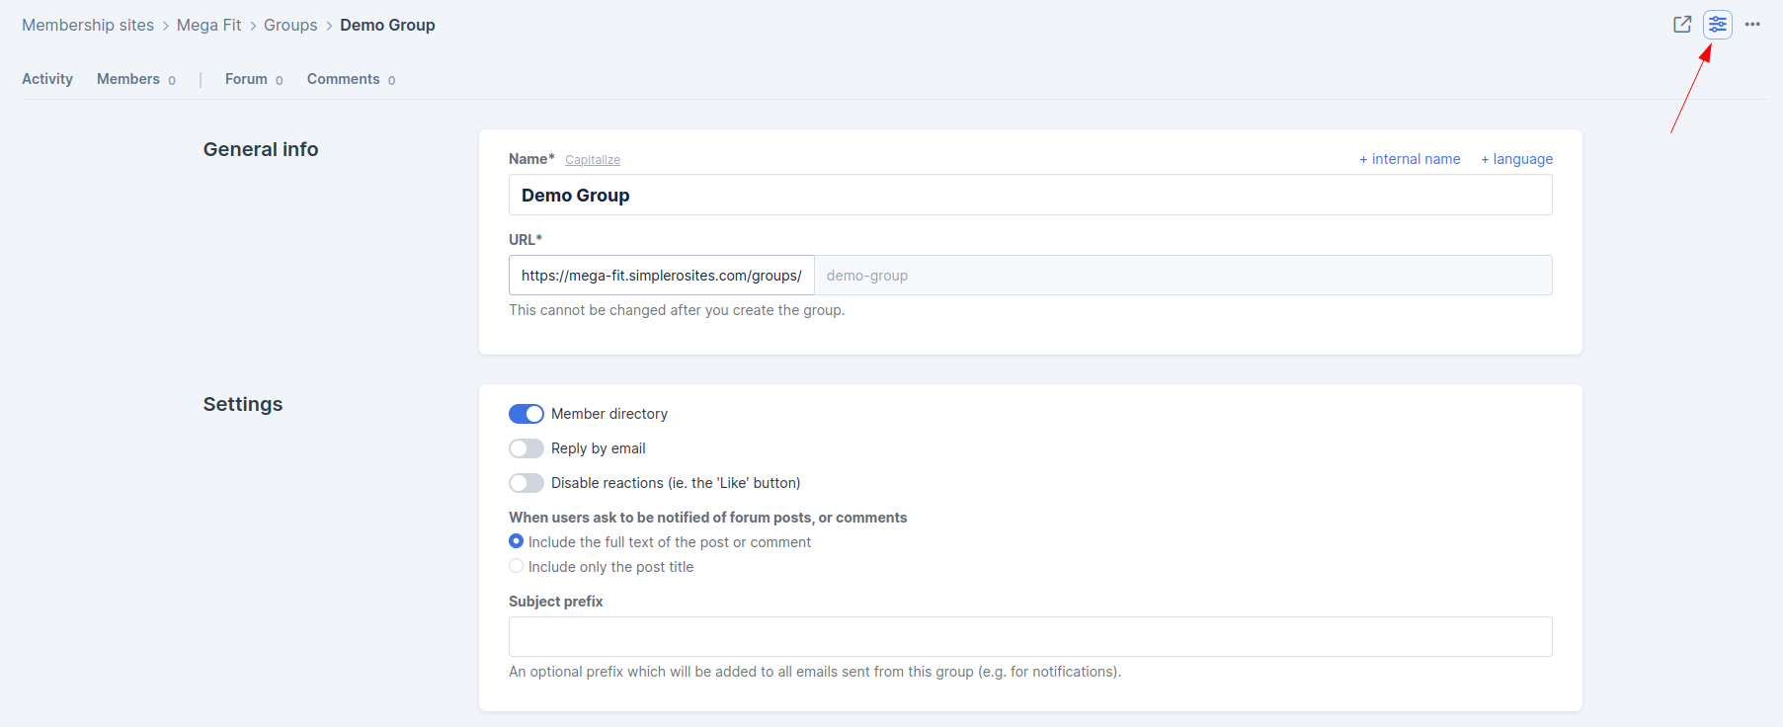Screen dimensions: 1783x727
Task: Click the URL base mega-fit.simplerosites.com text
Action: point(662,276)
